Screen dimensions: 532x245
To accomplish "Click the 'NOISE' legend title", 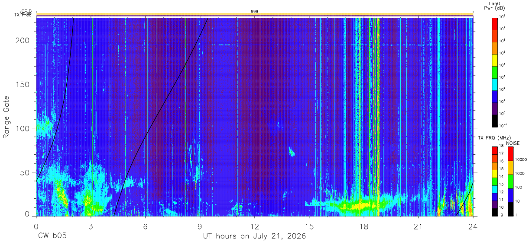I will tap(513, 143).
